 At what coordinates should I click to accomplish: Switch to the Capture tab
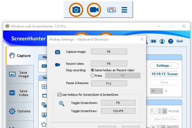coord(20,56)
